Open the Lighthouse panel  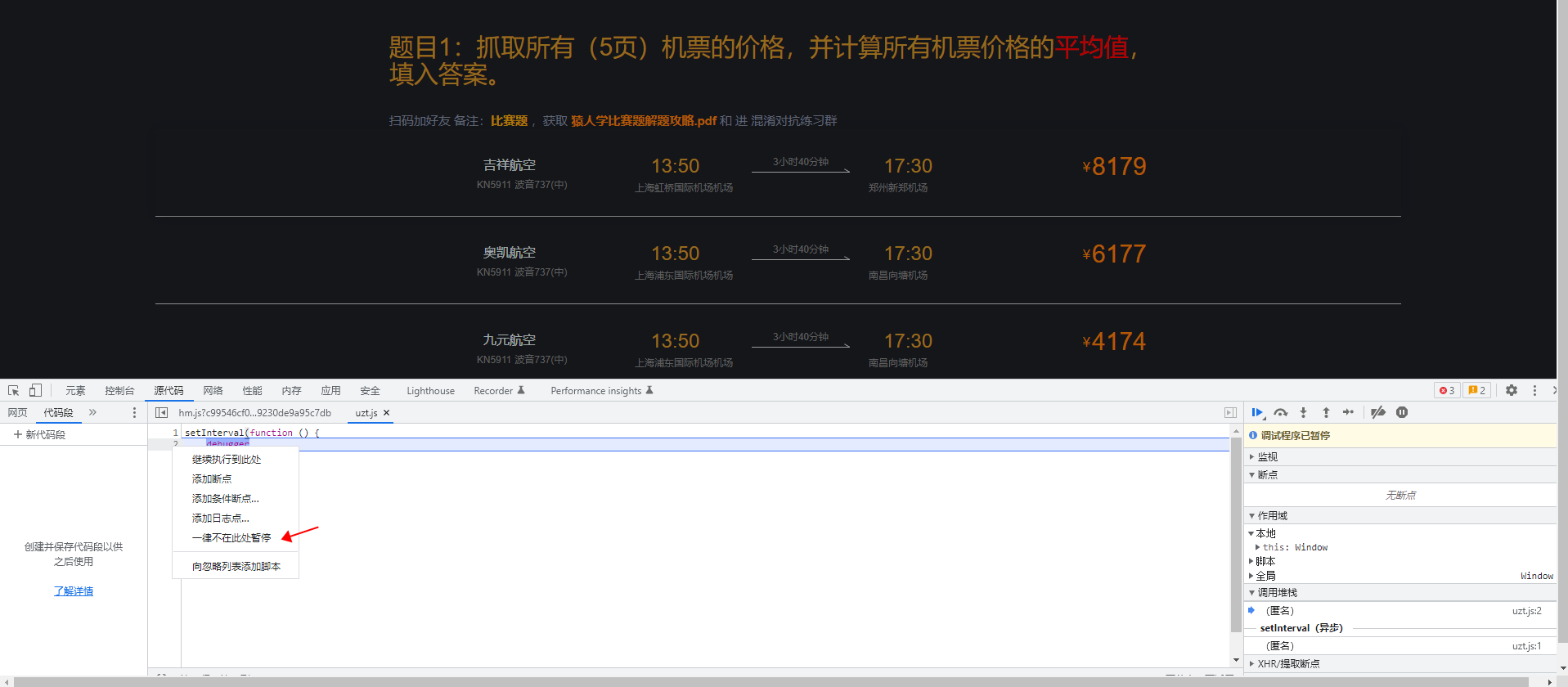pyautogui.click(x=430, y=391)
